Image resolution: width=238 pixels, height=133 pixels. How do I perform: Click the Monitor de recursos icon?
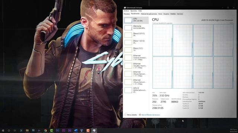pyautogui.click(x=140, y=115)
